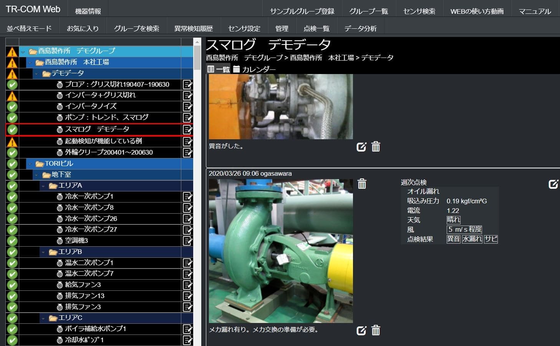Select the 晴れ weather tag

pyautogui.click(x=454, y=220)
